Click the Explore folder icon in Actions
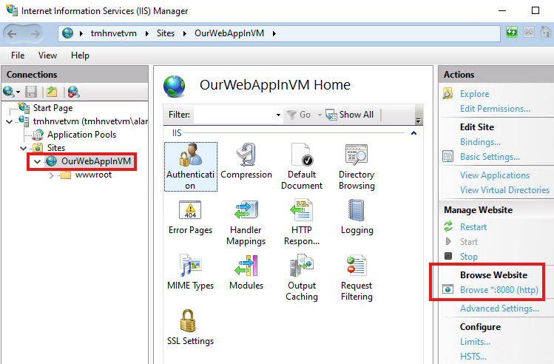Image resolution: width=554 pixels, height=364 pixels. tap(448, 93)
